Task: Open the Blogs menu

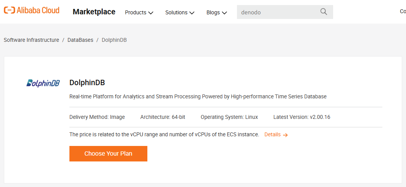Action: tap(217, 12)
